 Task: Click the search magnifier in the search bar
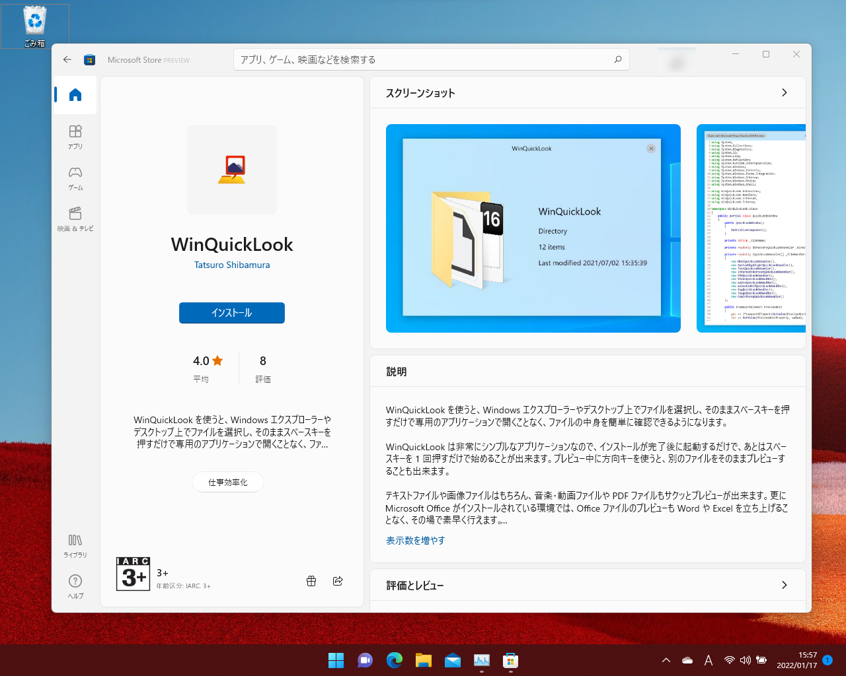tap(617, 59)
